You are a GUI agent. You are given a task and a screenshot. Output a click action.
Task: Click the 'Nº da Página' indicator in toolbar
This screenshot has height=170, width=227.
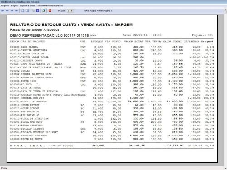98,11
